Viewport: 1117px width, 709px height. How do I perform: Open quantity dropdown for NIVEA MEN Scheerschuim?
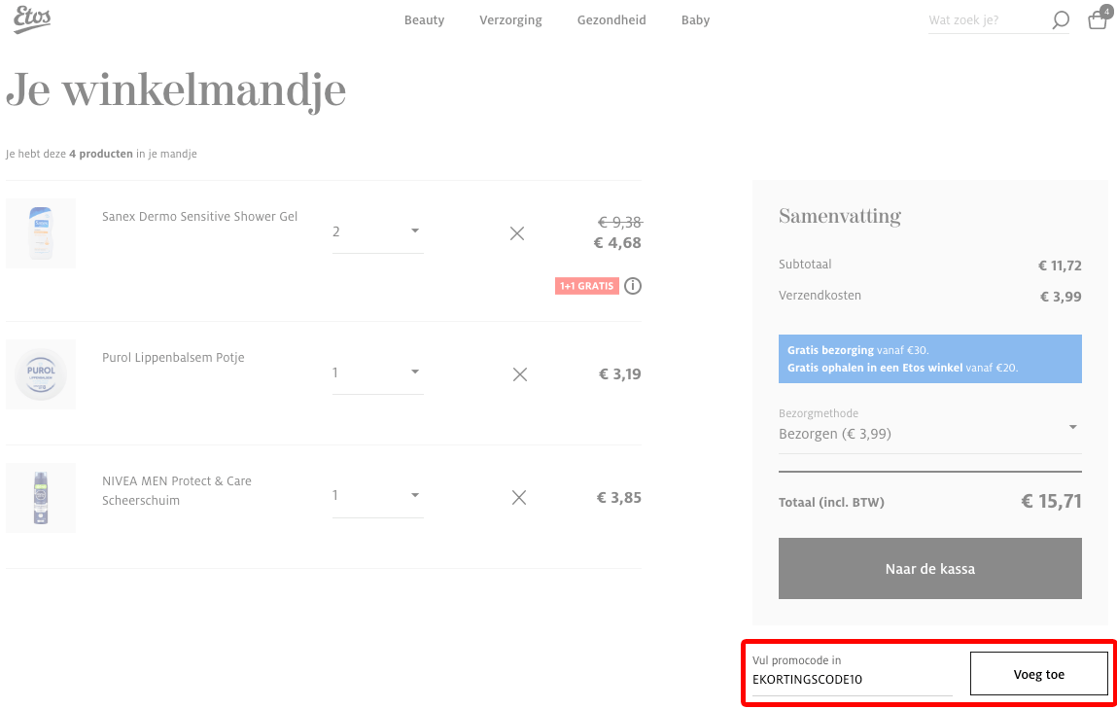377,496
